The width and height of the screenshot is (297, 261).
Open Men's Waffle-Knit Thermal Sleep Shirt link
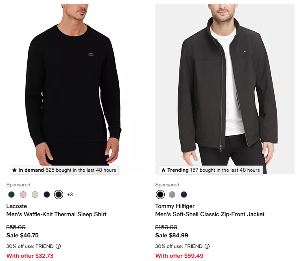[x=57, y=214]
